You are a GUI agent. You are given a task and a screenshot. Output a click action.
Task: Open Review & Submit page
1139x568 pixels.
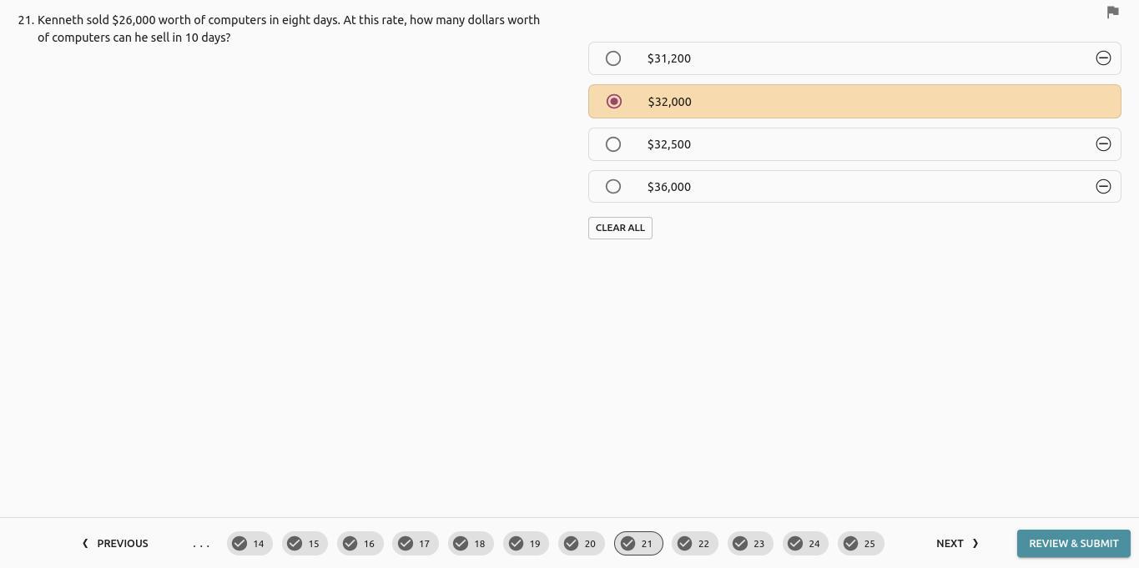point(1073,544)
